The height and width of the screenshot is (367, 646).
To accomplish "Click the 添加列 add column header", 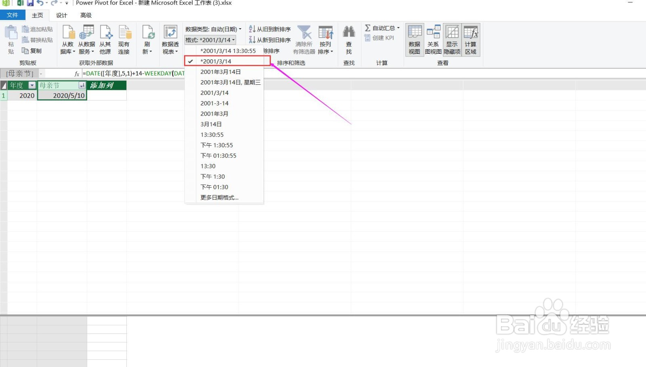I will (x=107, y=85).
